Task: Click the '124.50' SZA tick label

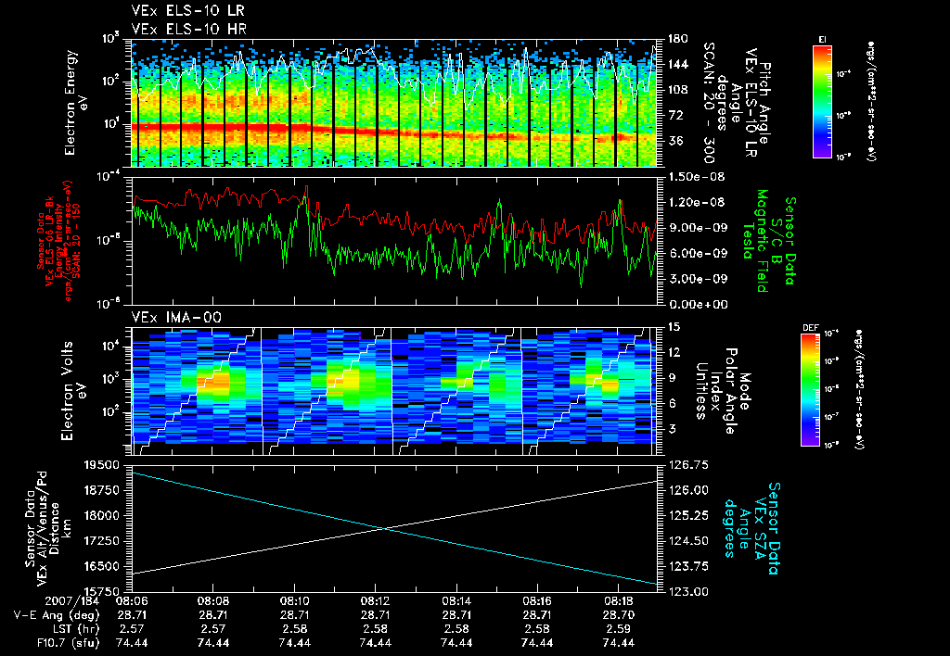Action: pyautogui.click(x=687, y=542)
